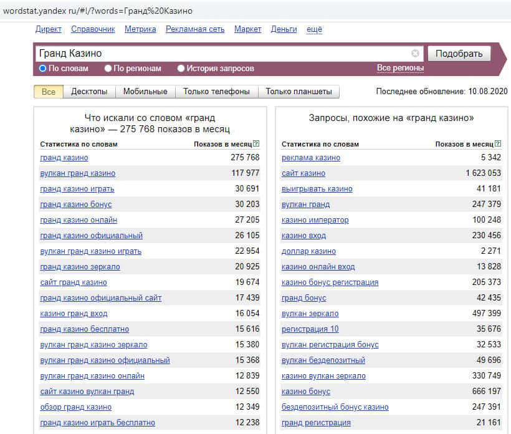The height and width of the screenshot is (434, 511).
Task: Click in the 'Гранд Казино' search input
Action: (218, 54)
